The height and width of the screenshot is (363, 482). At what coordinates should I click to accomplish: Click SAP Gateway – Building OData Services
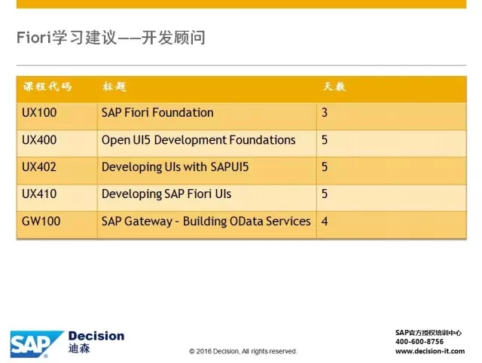206,221
